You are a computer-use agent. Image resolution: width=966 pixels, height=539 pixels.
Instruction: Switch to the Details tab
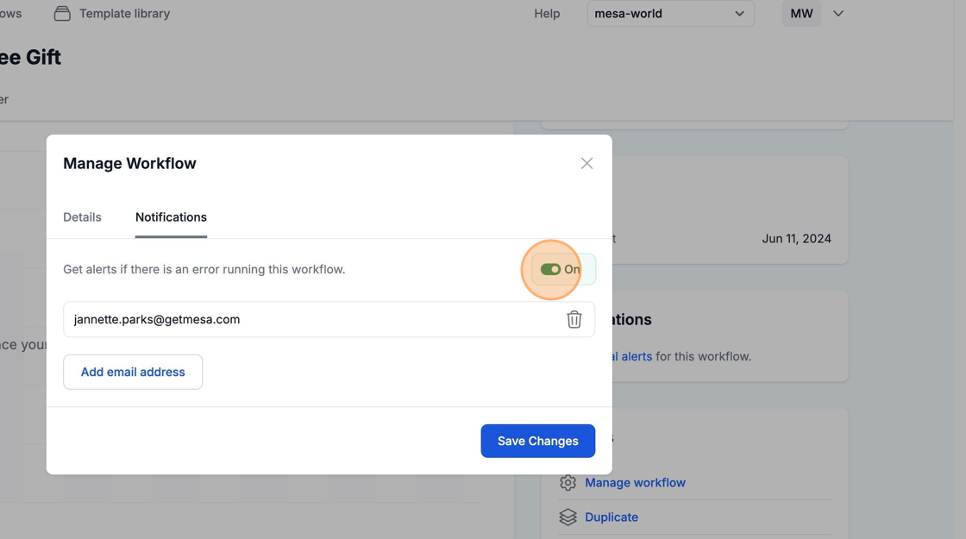pyautogui.click(x=82, y=217)
